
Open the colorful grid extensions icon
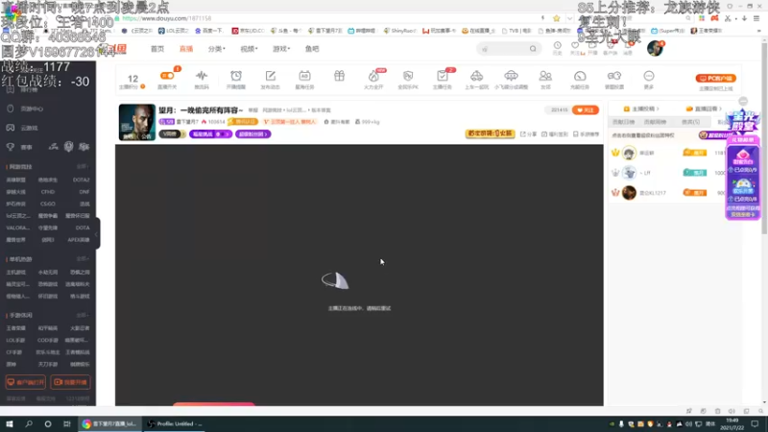[702, 18]
